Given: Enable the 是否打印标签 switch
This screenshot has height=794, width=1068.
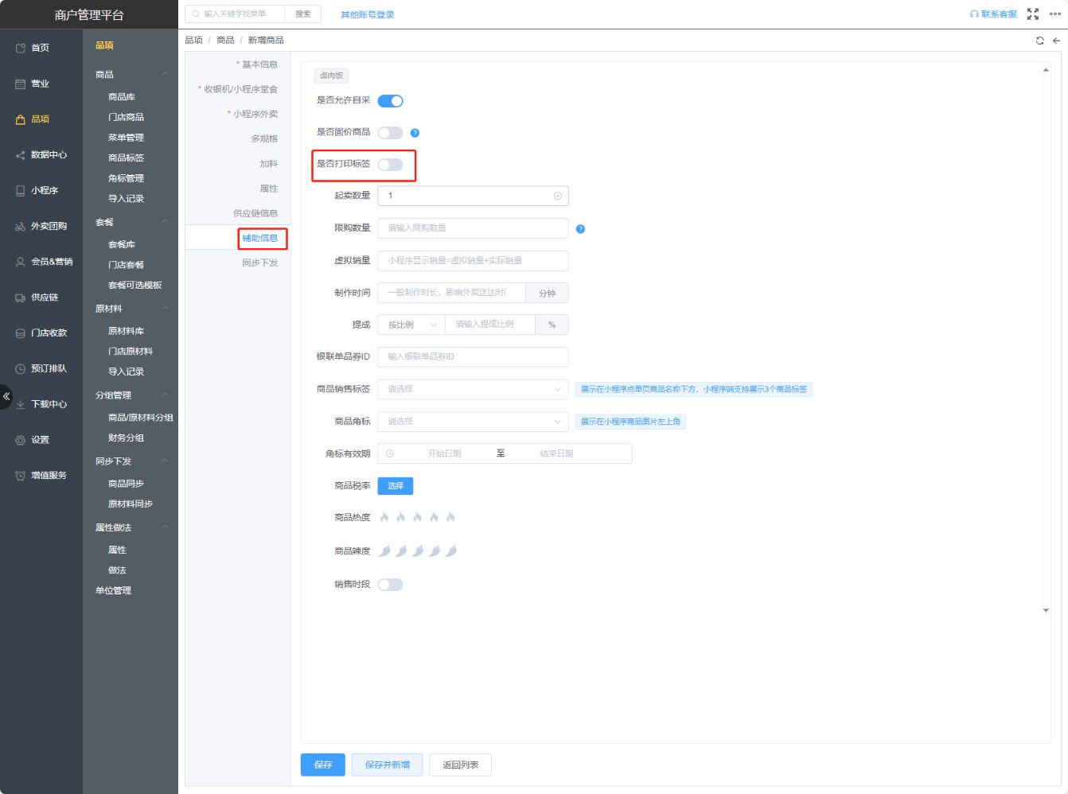Looking at the screenshot, I should pos(390,165).
